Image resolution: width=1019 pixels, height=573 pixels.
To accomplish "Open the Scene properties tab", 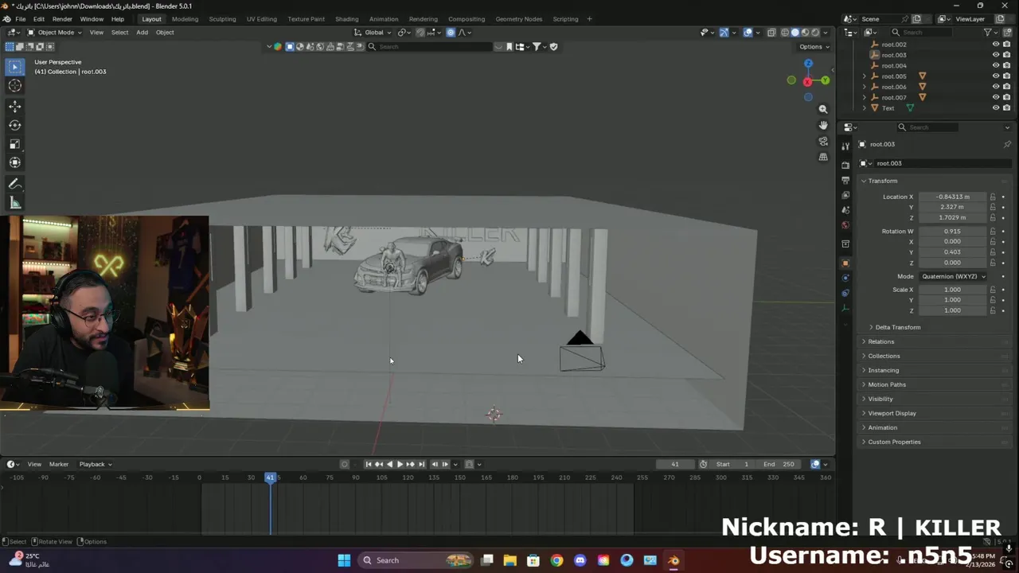I will pos(845,210).
